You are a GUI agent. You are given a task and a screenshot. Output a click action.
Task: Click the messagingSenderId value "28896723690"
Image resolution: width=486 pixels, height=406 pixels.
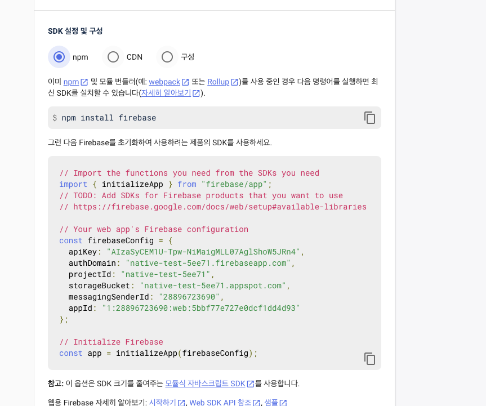[x=189, y=297]
